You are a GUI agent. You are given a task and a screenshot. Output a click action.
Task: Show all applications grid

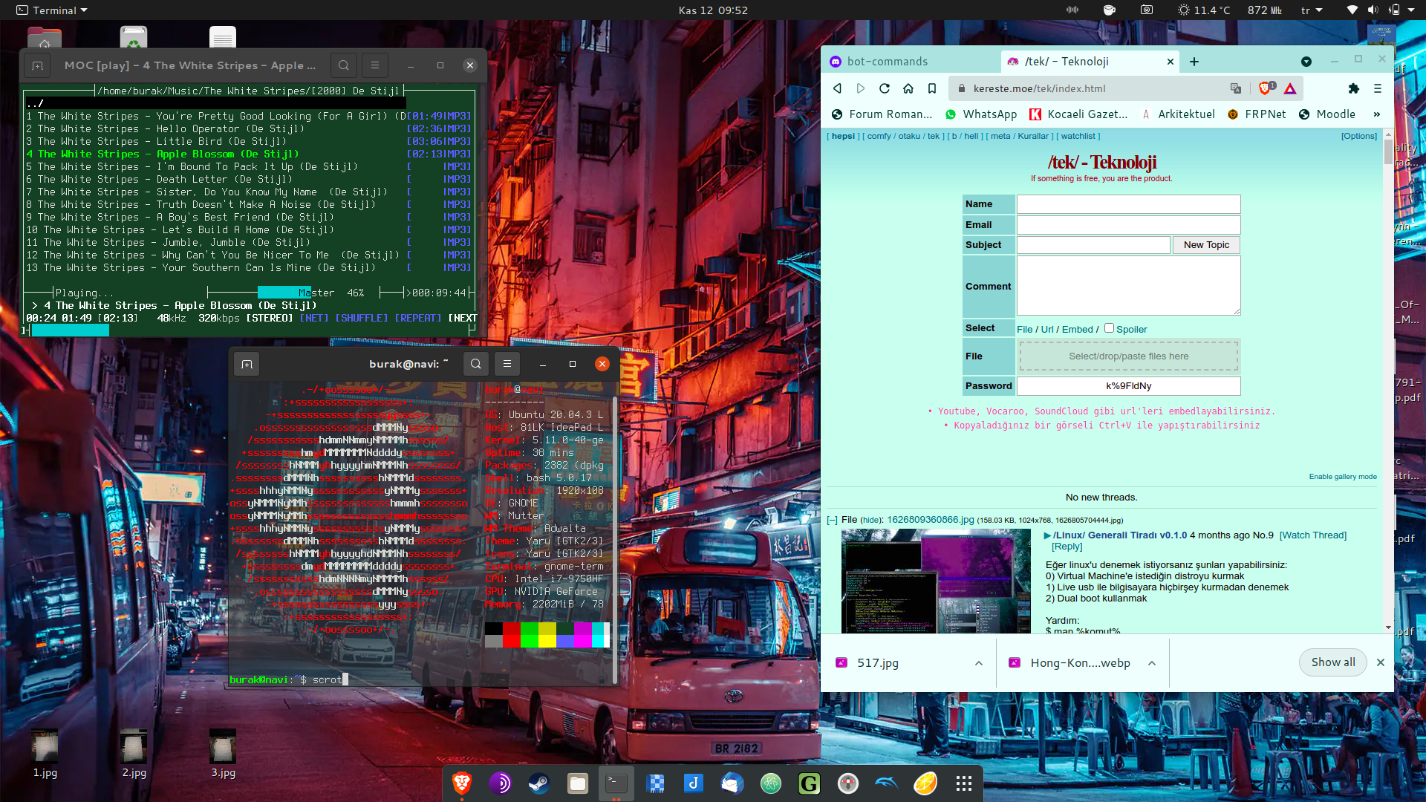963,783
